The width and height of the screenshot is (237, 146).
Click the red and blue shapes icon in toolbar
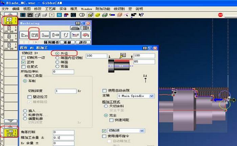(x=66, y=15)
